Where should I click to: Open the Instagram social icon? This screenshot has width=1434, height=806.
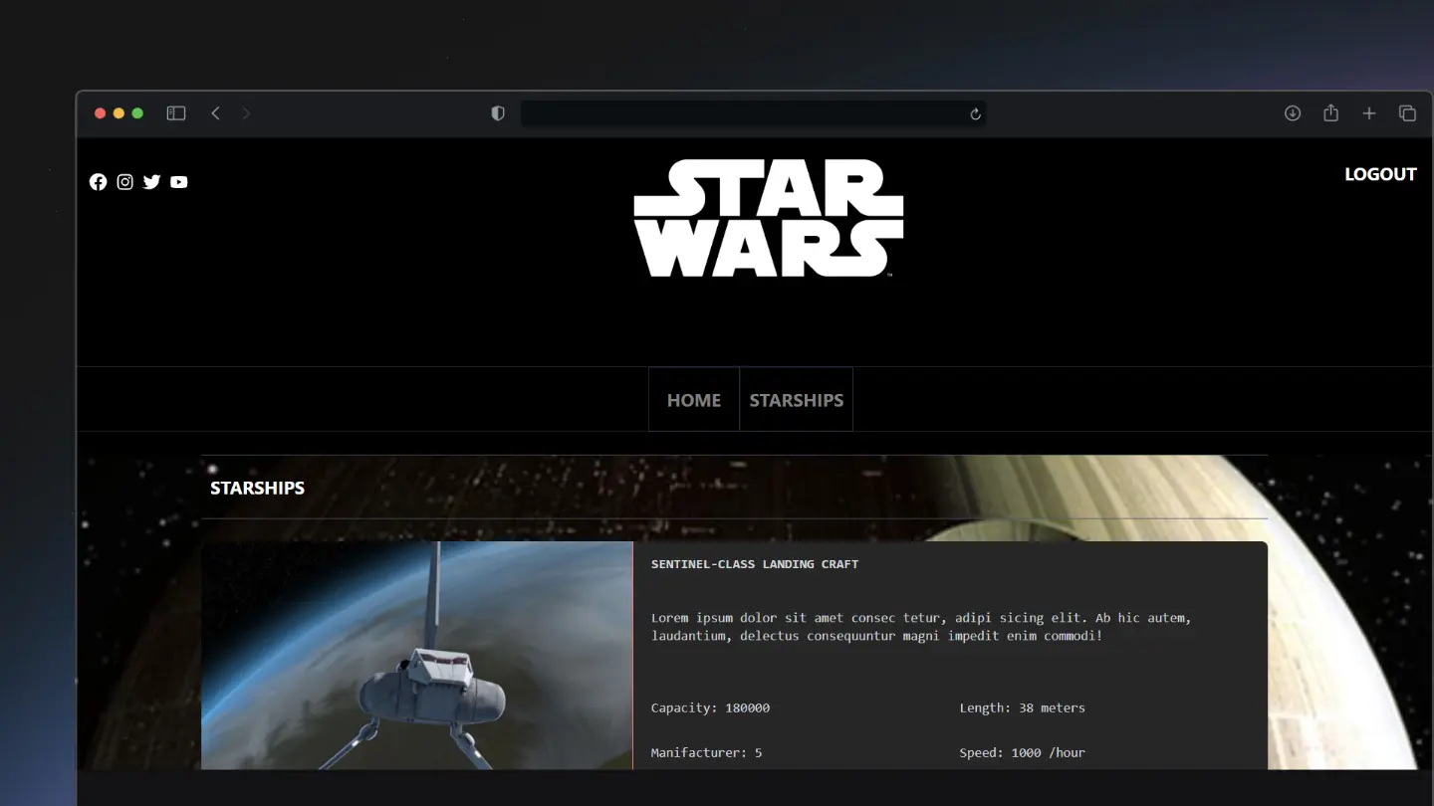124,182
